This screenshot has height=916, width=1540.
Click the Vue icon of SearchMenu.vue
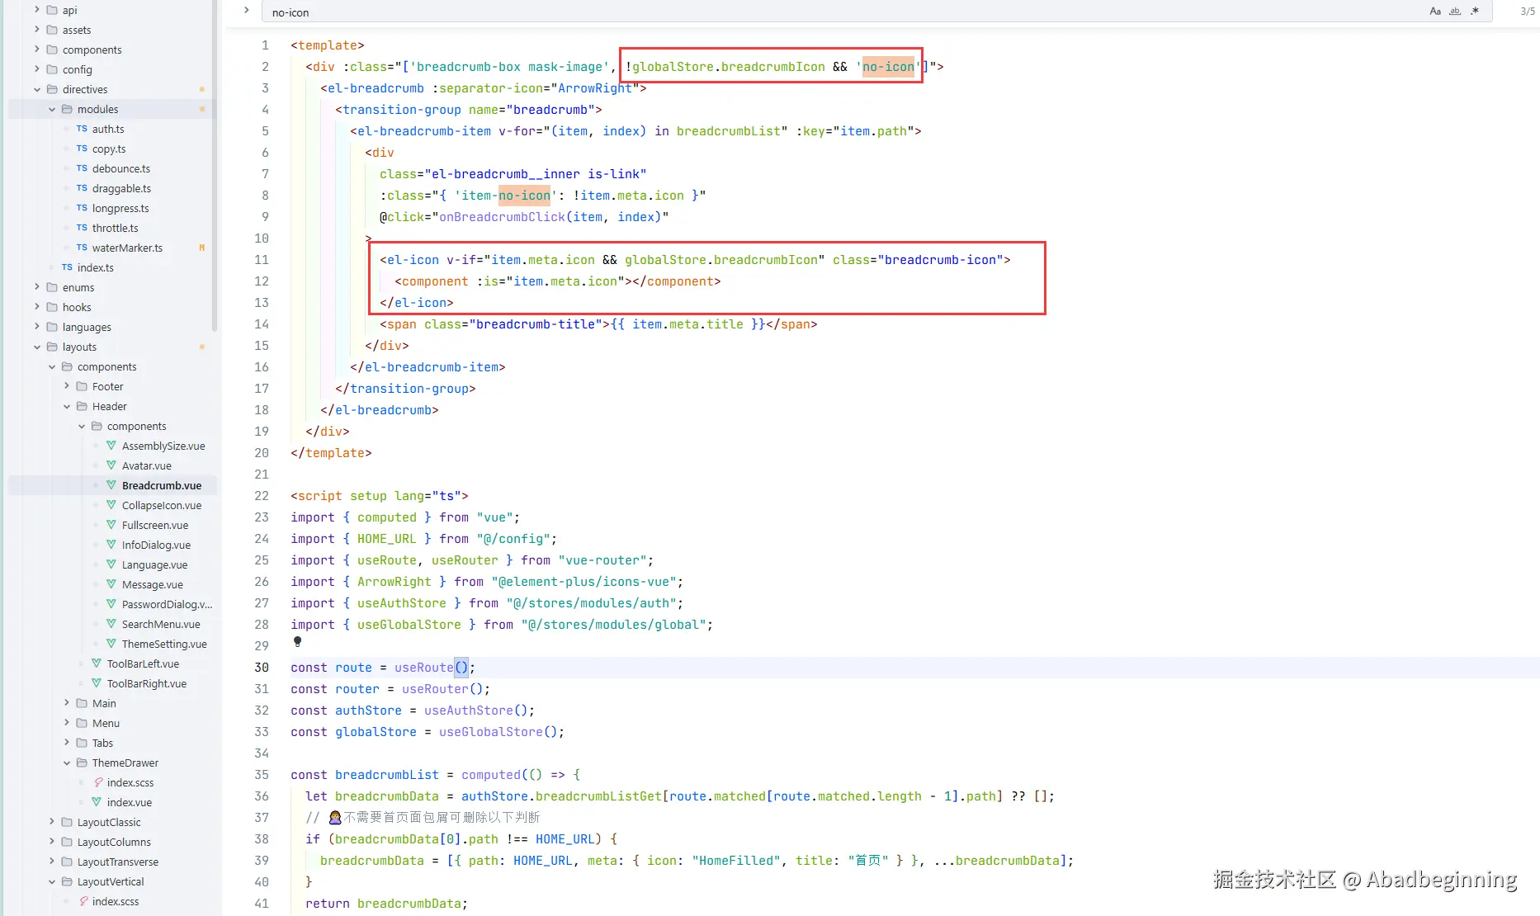tap(111, 624)
